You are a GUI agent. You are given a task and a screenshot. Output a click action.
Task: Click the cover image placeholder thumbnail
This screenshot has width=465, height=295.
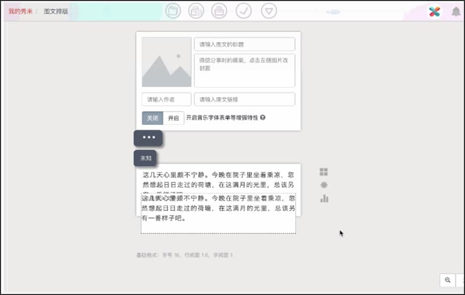167,62
